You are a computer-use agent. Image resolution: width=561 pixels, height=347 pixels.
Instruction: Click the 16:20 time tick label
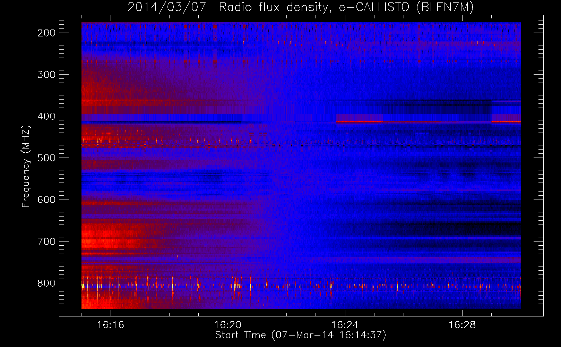pyautogui.click(x=228, y=325)
